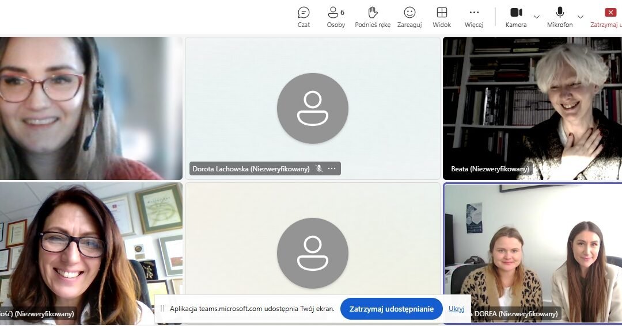Image resolution: width=622 pixels, height=326 pixels.
Task: Click the Beata (Niezweryfikowany) name label
Action: pos(490,168)
